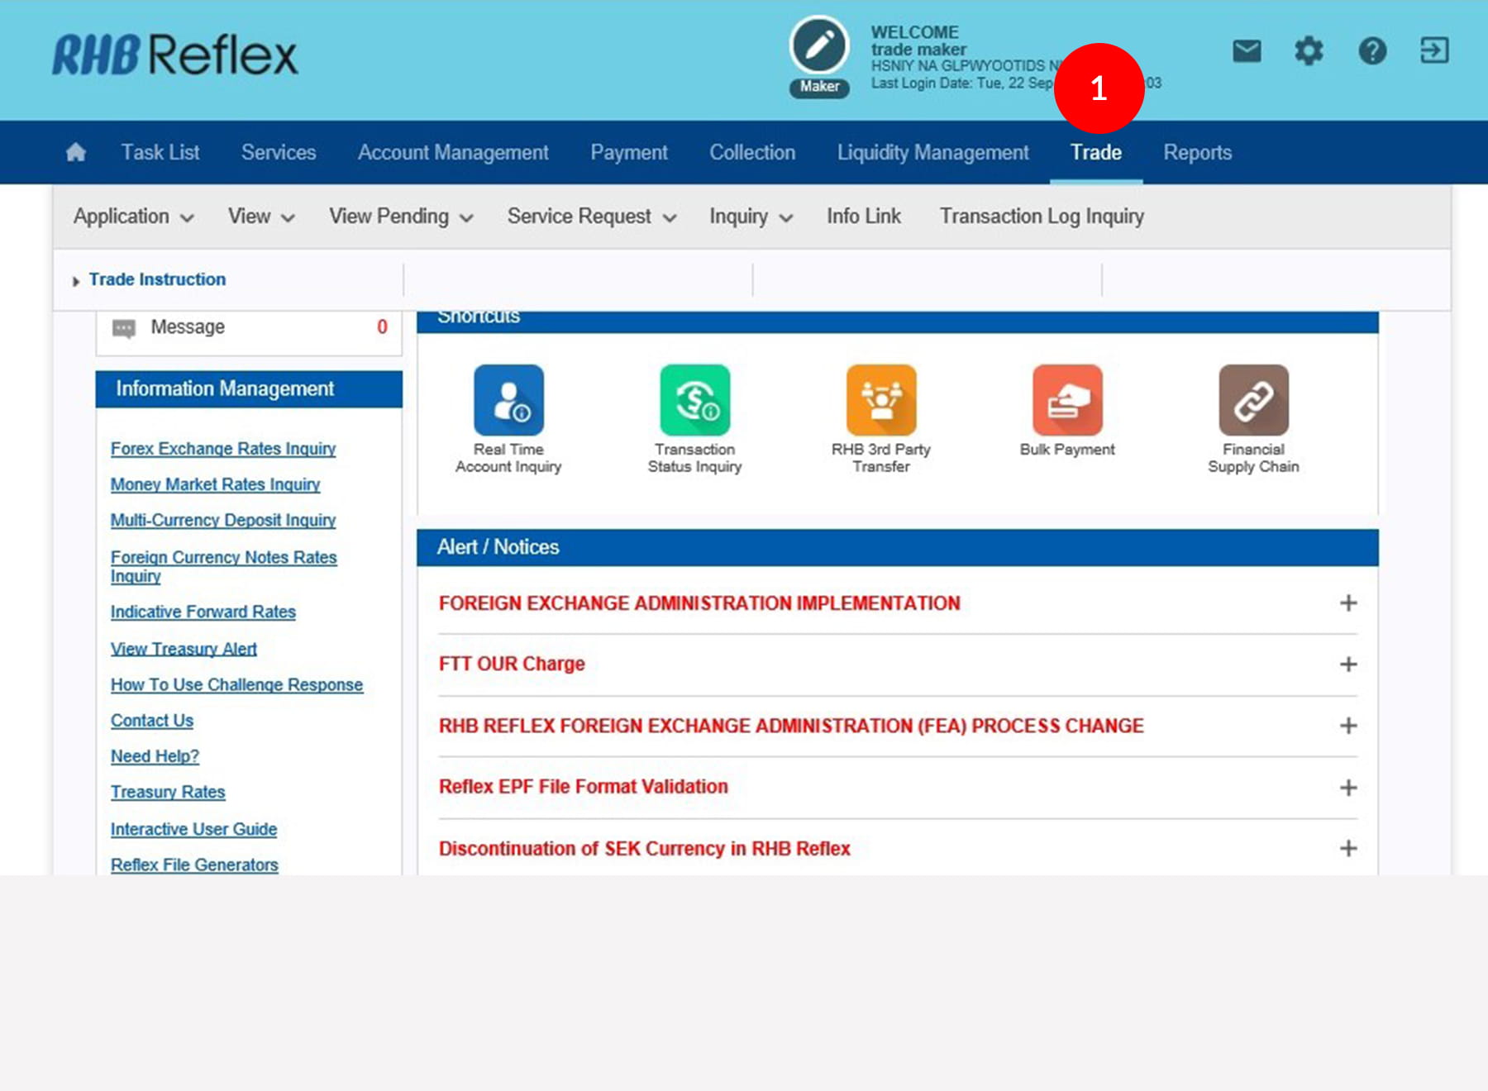
Task: Click the Transaction Log Inquiry menu item
Action: tap(1042, 217)
